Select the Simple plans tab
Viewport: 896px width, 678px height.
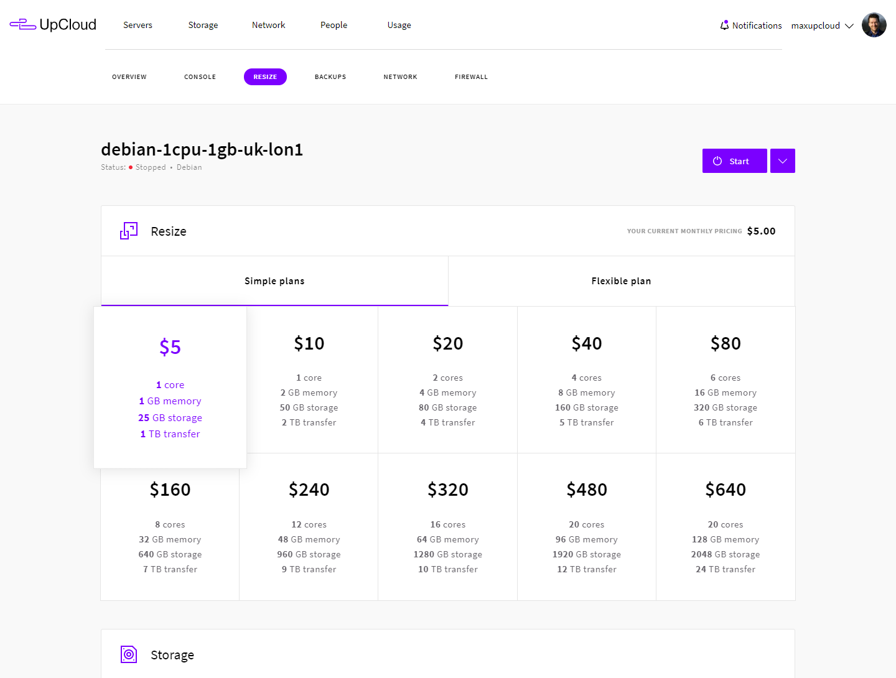click(x=274, y=281)
